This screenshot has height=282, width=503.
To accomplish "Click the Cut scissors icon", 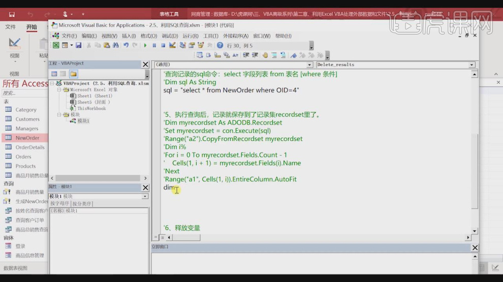I will [x=89, y=46].
